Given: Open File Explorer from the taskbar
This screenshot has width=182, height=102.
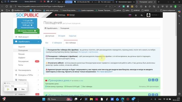Looking at the screenshot, I should pos(91,99).
